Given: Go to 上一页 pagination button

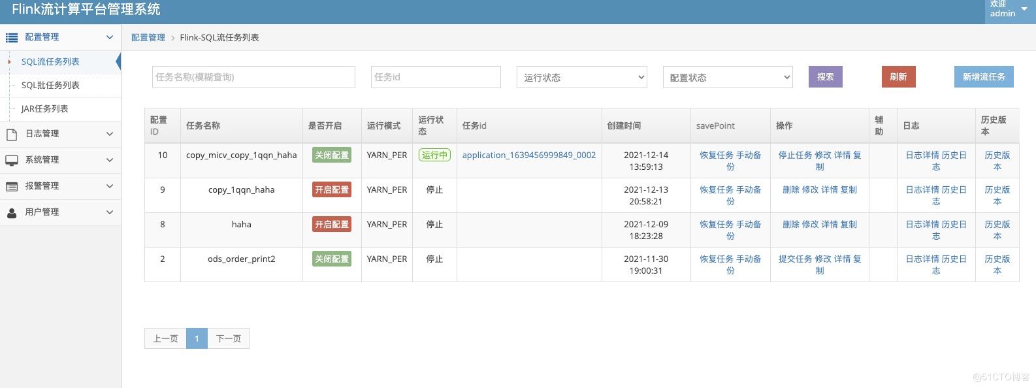Looking at the screenshot, I should (165, 338).
